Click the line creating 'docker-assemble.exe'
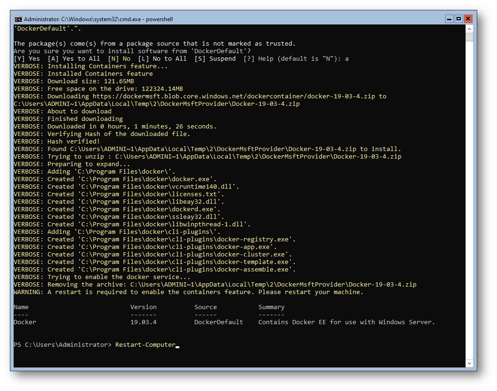Image resolution: width=497 pixels, height=391 pixels. (155, 270)
